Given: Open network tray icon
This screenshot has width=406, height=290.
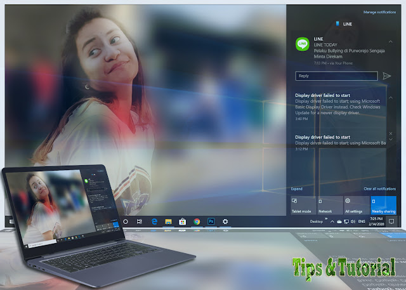Looking at the screenshot, I should coord(346,221).
